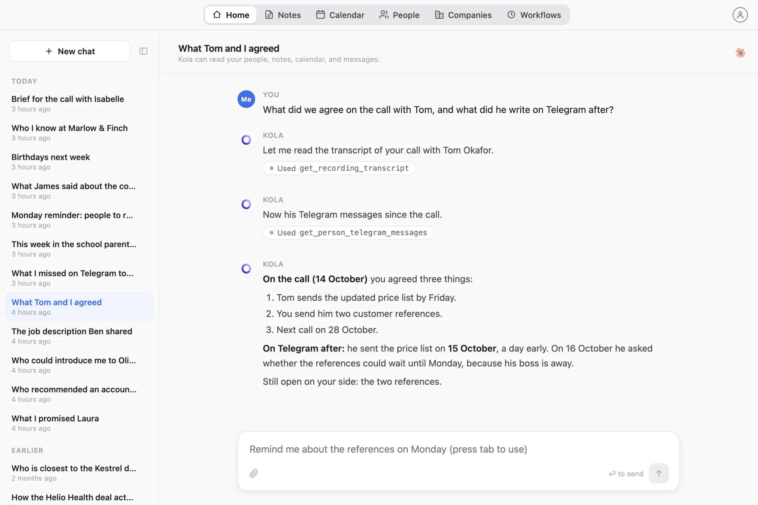The image size is (758, 505).
Task: Open the Companies tab
Action: pyautogui.click(x=463, y=15)
